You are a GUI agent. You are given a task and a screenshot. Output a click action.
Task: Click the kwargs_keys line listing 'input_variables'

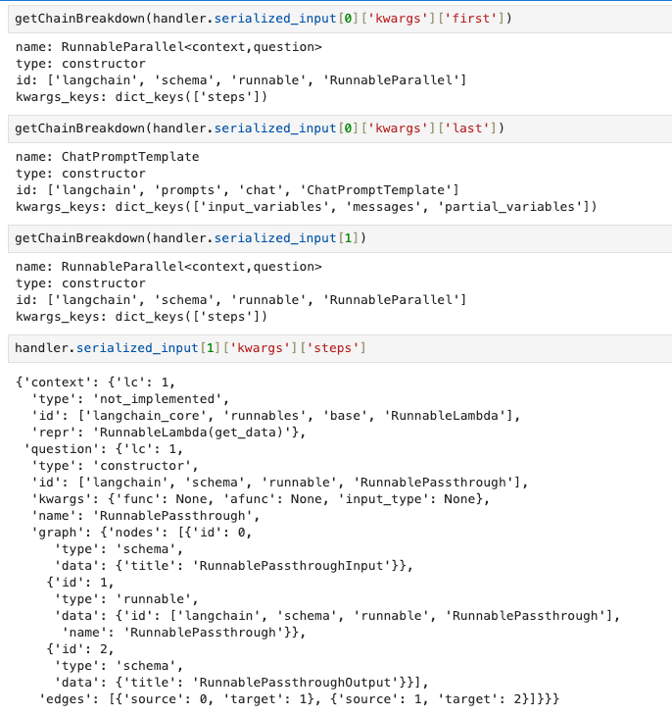pos(306,207)
